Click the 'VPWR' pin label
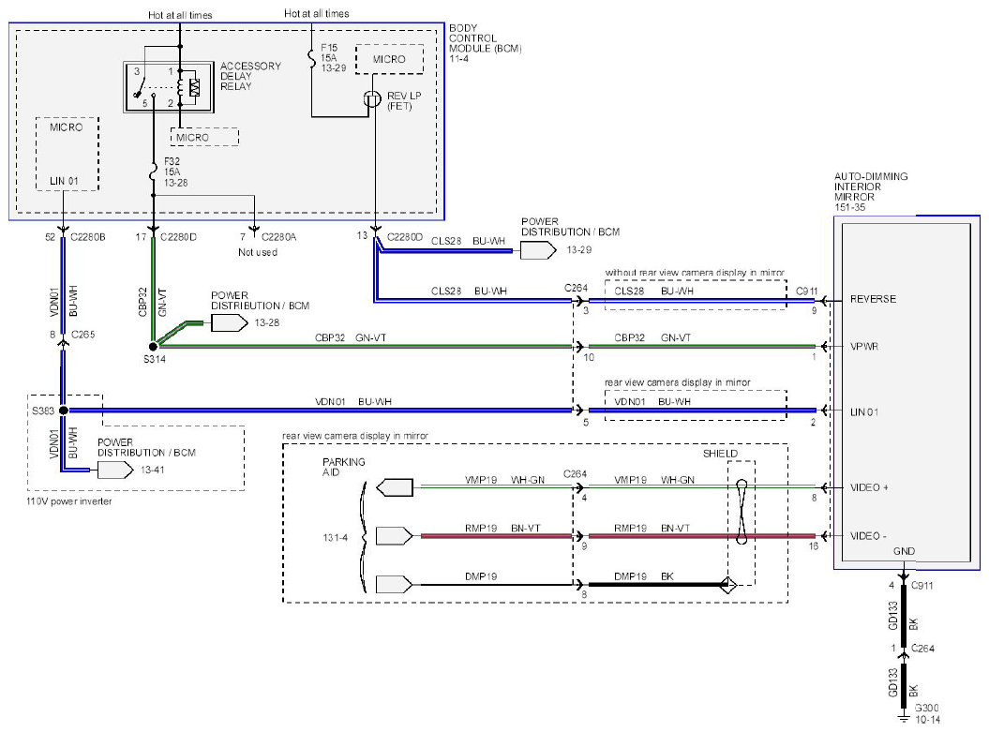The width and height of the screenshot is (989, 732). [863, 347]
